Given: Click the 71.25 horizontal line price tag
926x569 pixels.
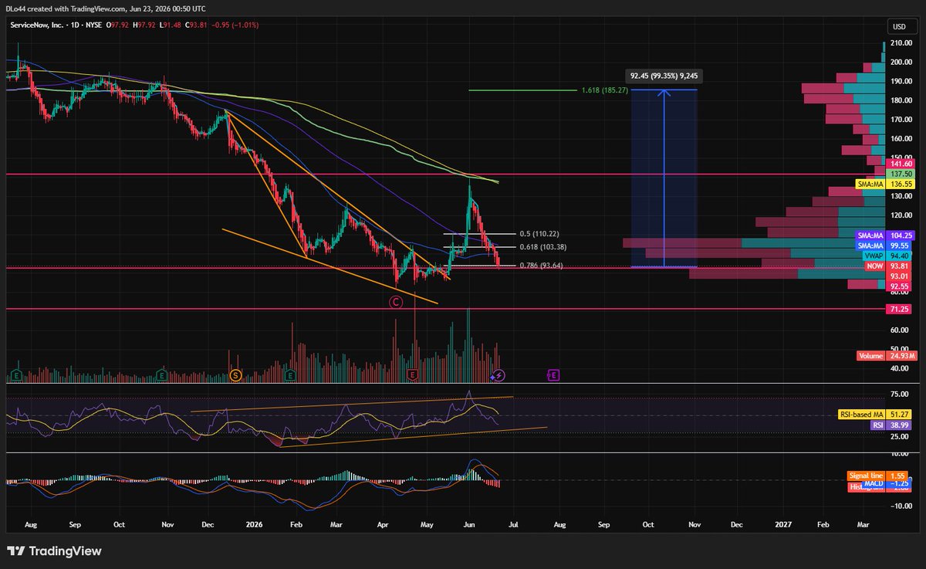Looking at the screenshot, I should pos(900,309).
